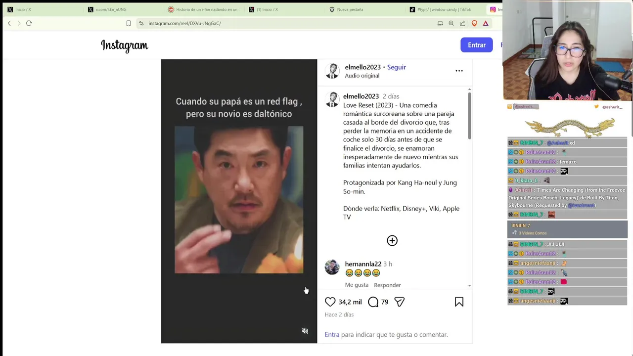Click the Brave Rewards triangle icon
The width and height of the screenshot is (633, 356).
pyautogui.click(x=486, y=23)
